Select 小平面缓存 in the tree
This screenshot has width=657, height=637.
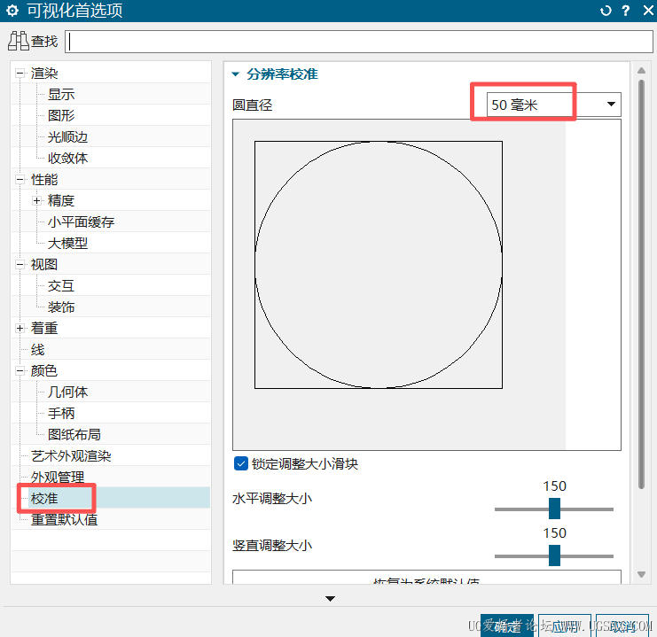[81, 221]
